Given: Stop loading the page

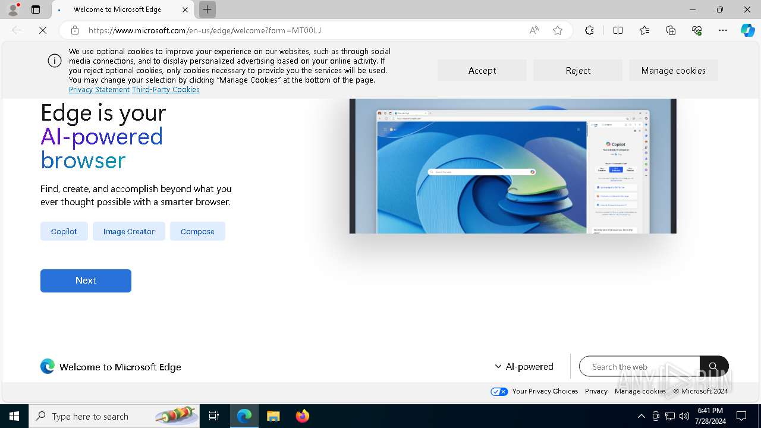Looking at the screenshot, I should [x=43, y=30].
